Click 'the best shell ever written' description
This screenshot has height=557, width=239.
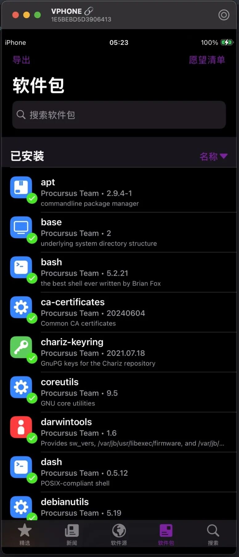coord(101,284)
